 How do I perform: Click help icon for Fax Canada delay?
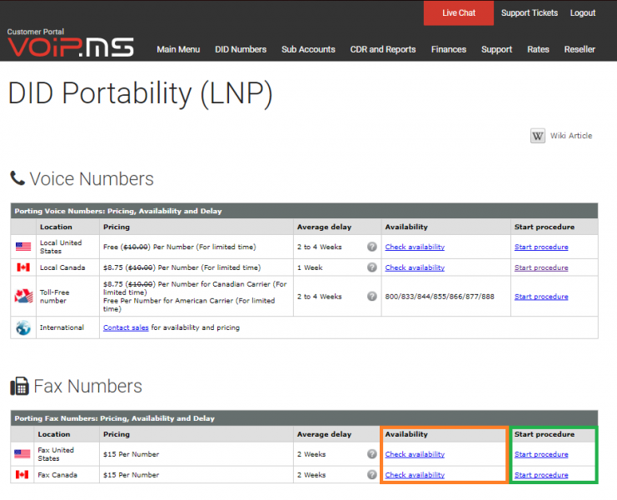tap(372, 474)
